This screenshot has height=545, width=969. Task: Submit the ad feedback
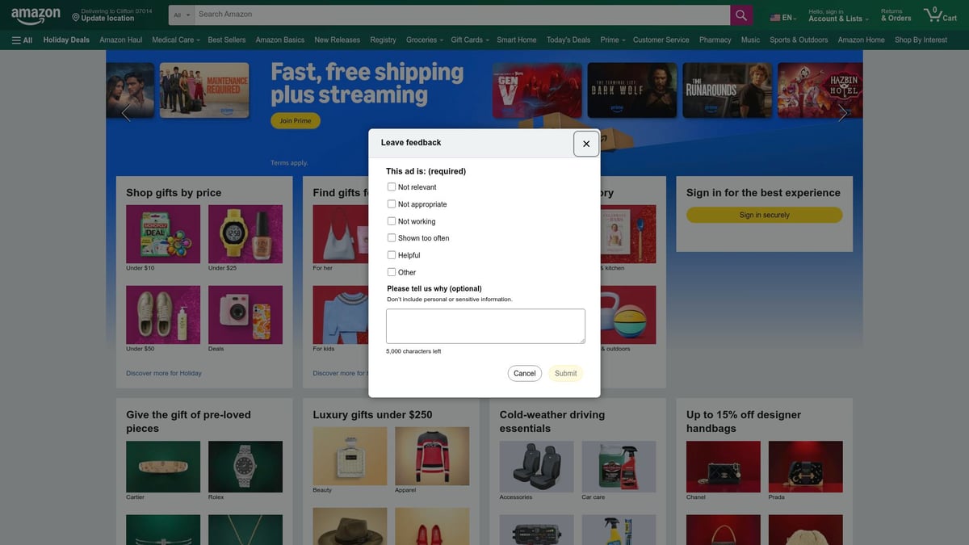[x=565, y=372]
